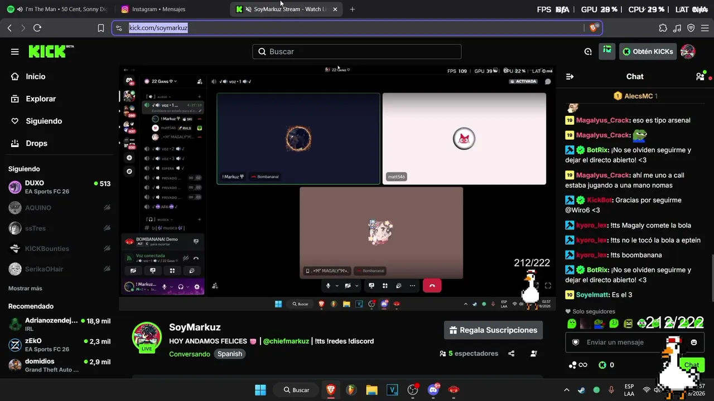Image resolution: width=714 pixels, height=401 pixels.
Task: Go back in the browser
Action: click(x=9, y=28)
